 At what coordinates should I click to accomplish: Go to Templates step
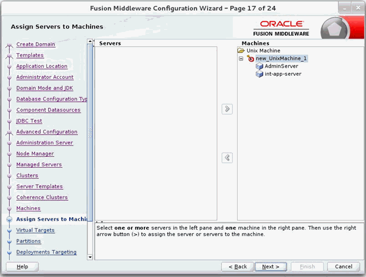pyautogui.click(x=30, y=55)
